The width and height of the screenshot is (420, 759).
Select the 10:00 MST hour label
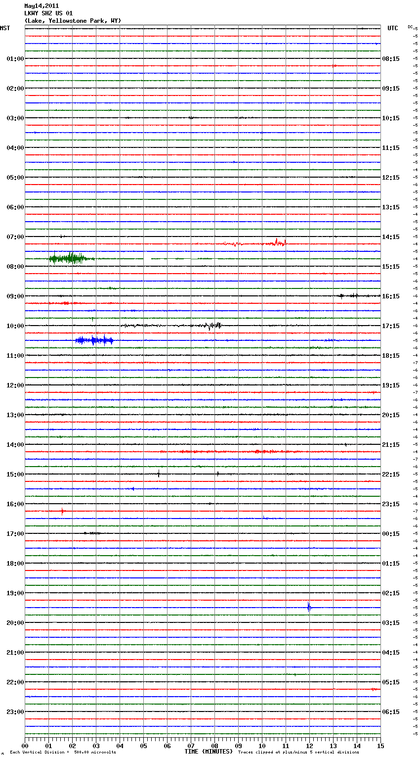pos(15,326)
